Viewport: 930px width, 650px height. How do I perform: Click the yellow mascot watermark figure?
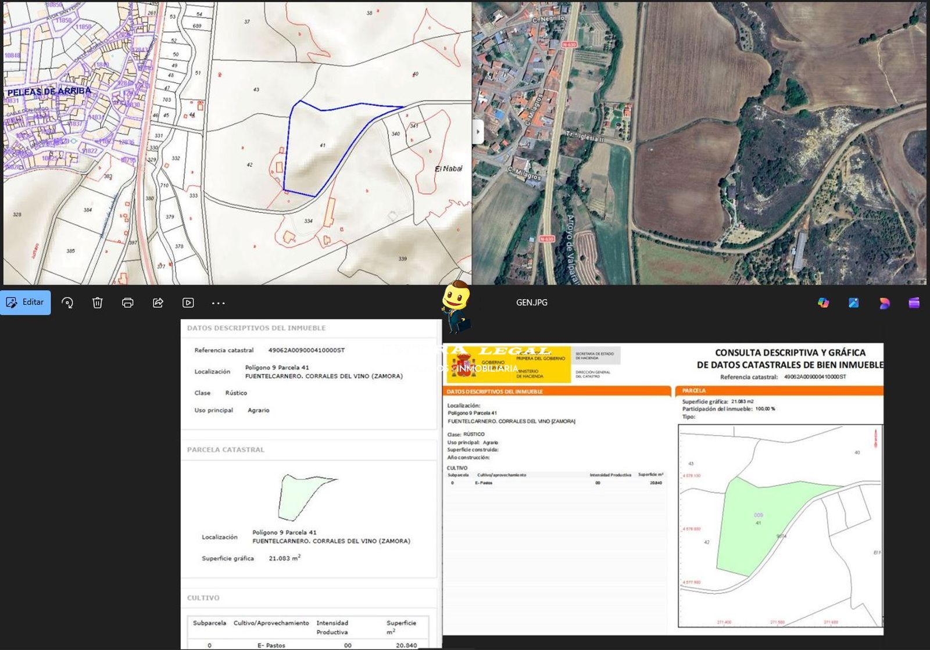(456, 305)
